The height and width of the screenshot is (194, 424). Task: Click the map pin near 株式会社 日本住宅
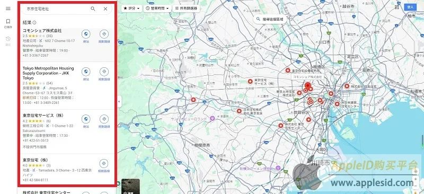347,86
